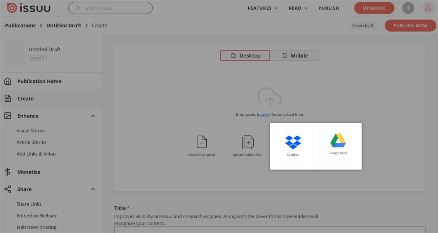The width and height of the screenshot is (438, 233).
Task: Choose Dropbox as upload source
Action: point(293,146)
